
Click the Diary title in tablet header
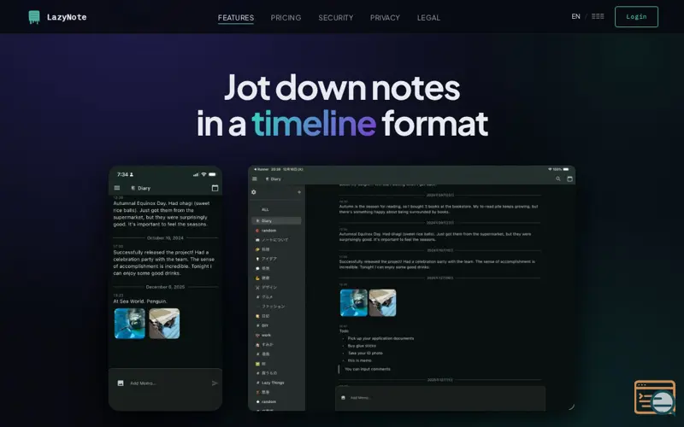(x=274, y=179)
